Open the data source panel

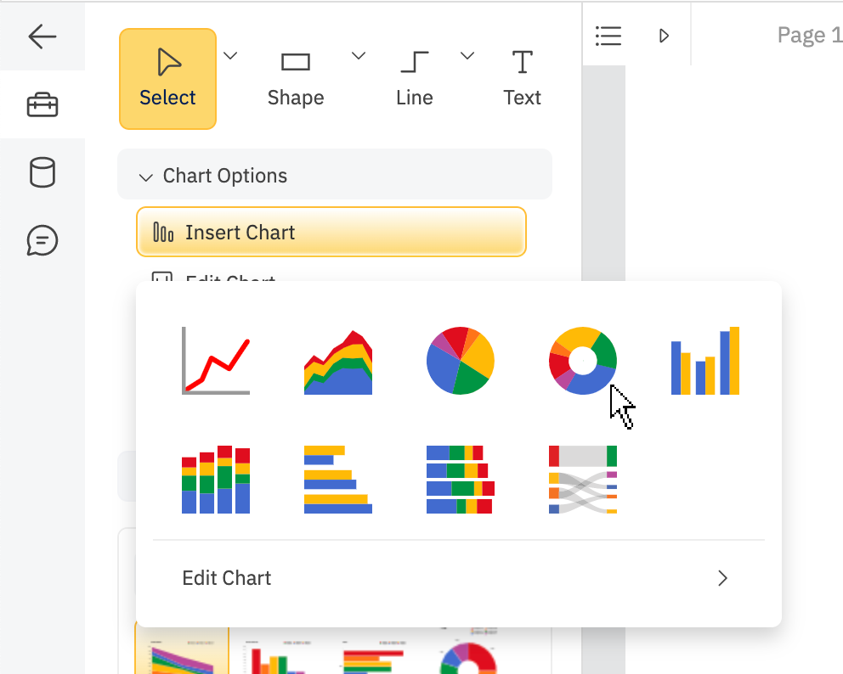(42, 172)
